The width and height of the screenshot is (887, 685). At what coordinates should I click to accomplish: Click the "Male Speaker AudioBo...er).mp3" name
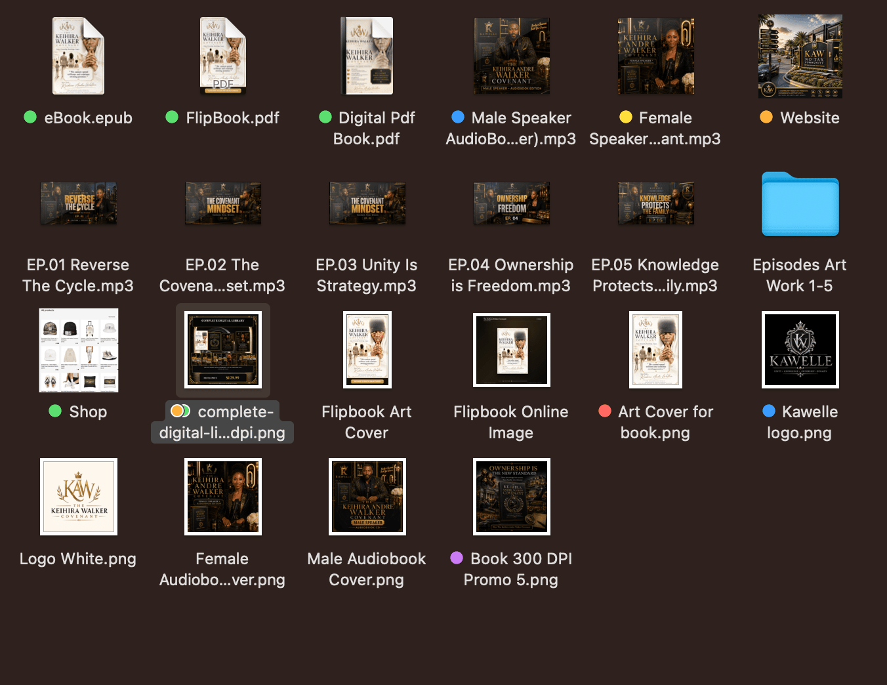[x=511, y=129]
